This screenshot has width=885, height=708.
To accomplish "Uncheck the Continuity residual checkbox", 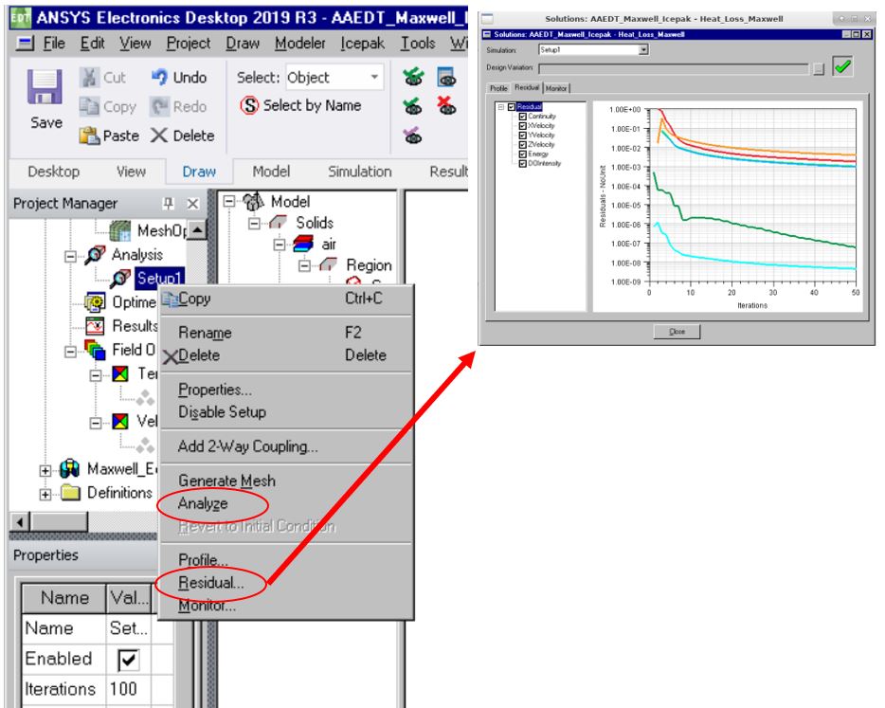I will coord(523,117).
